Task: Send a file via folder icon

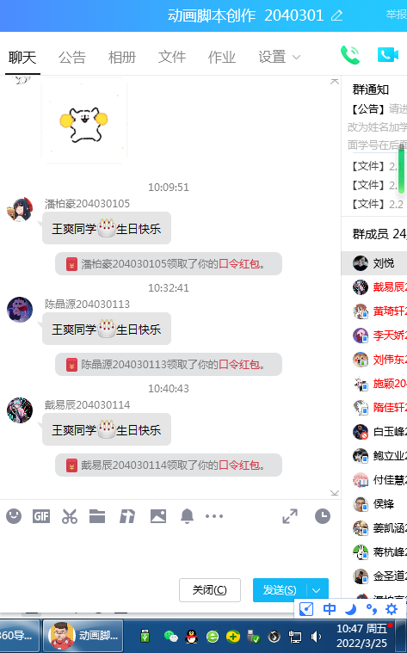Action: [97, 516]
